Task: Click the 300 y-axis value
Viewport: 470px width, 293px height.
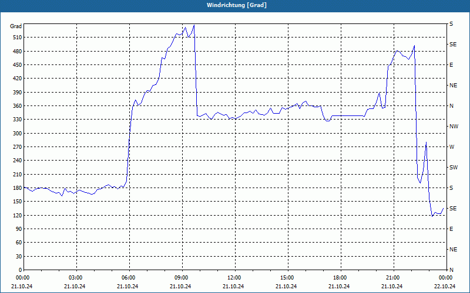Action: click(18, 134)
